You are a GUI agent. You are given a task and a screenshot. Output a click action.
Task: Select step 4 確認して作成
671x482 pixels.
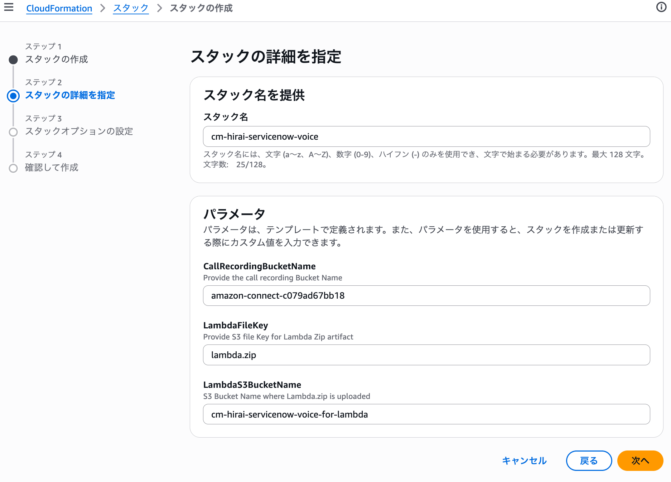click(52, 168)
